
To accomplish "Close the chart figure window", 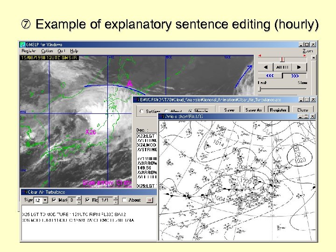I will click(x=313, y=116).
